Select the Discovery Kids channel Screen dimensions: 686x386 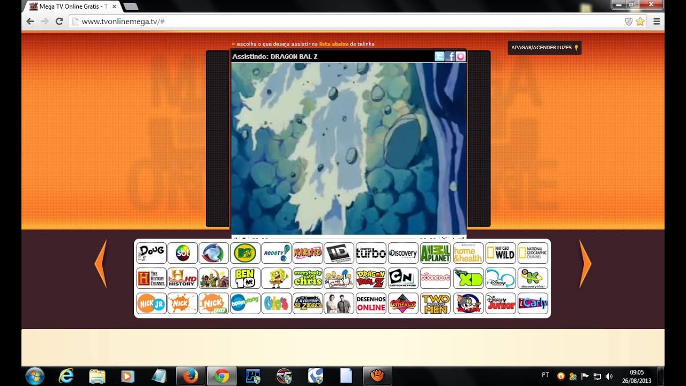(x=533, y=278)
